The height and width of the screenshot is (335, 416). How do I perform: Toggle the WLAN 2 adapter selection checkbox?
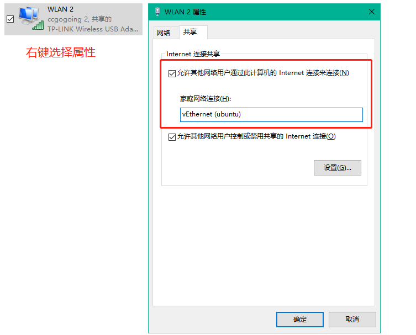[10, 19]
